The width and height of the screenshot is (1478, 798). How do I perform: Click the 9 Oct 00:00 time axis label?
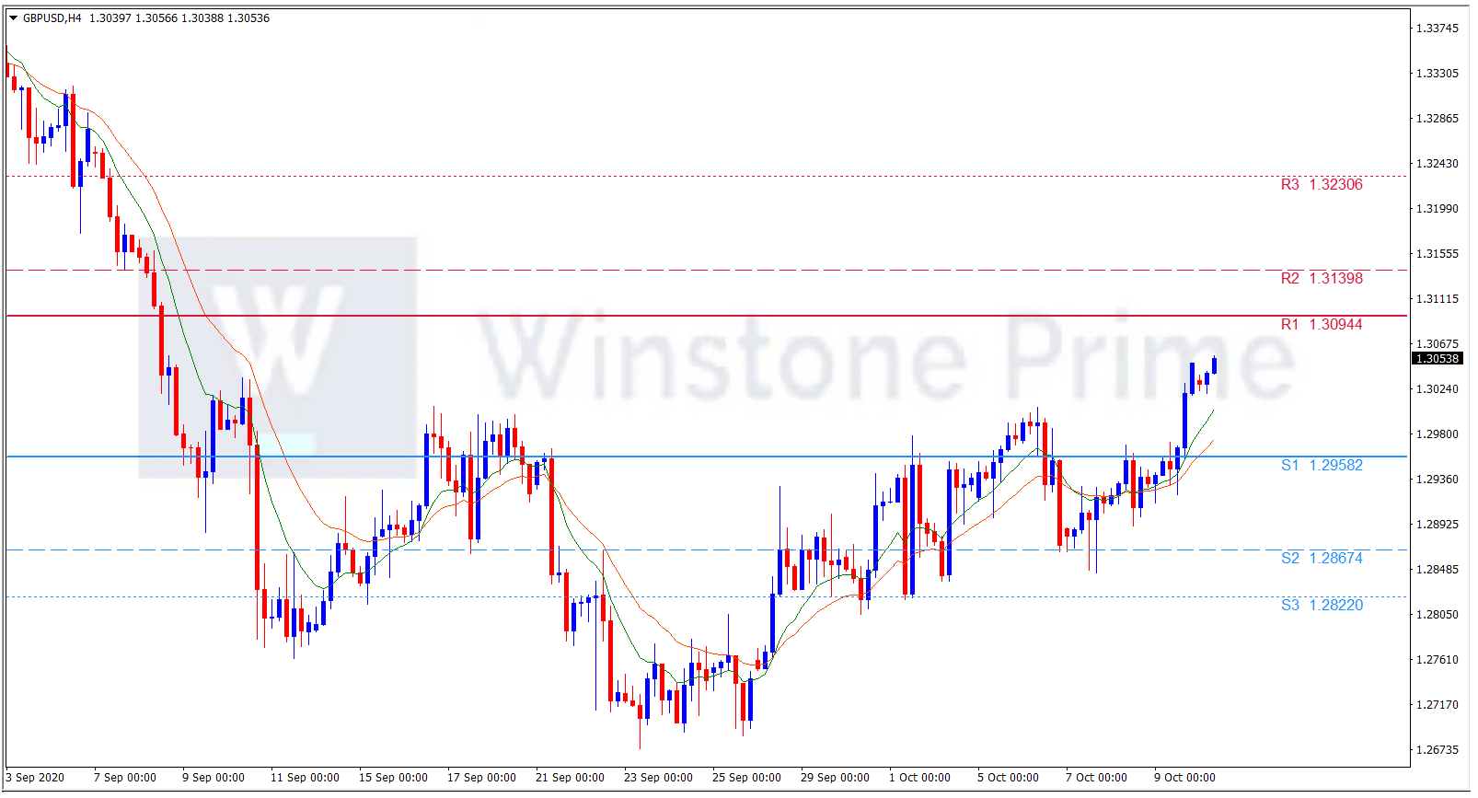pyautogui.click(x=1184, y=778)
